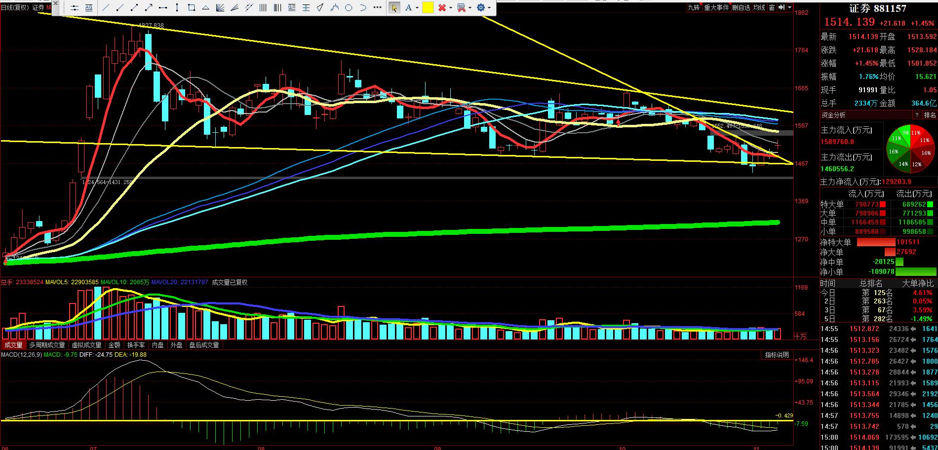Click the 证券 881157 title

pyautogui.click(x=878, y=8)
